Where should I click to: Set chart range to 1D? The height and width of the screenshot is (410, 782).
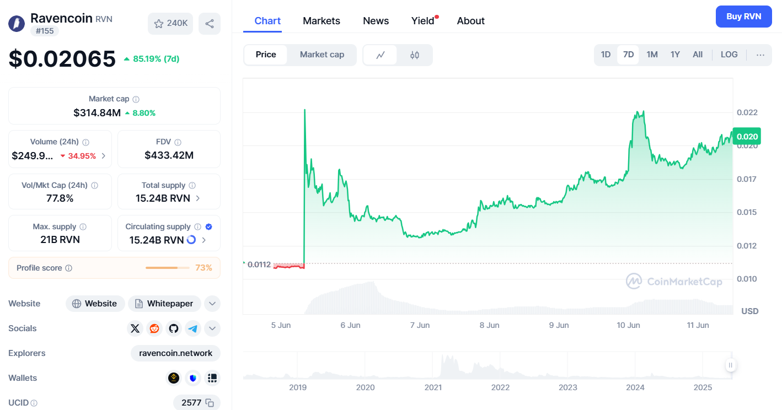[x=606, y=55]
